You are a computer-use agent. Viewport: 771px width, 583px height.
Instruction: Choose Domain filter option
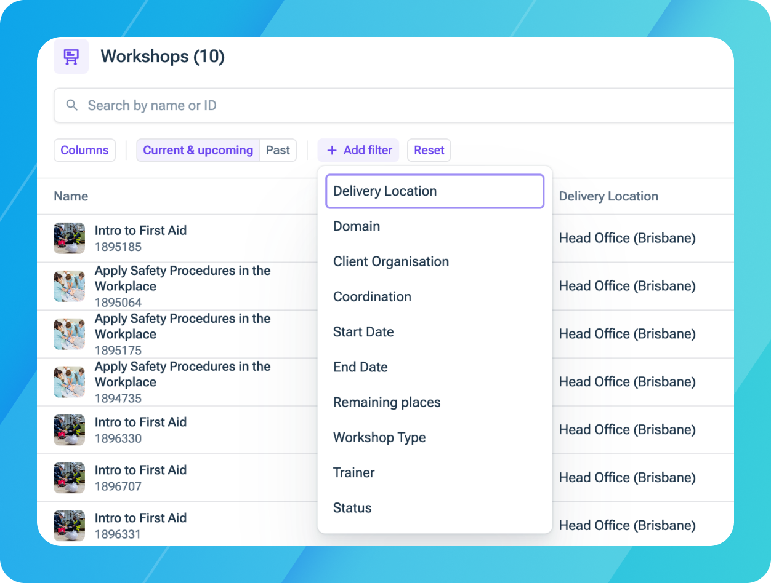point(435,226)
